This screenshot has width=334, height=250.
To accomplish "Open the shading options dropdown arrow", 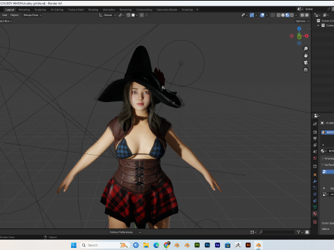I will coord(296,15).
